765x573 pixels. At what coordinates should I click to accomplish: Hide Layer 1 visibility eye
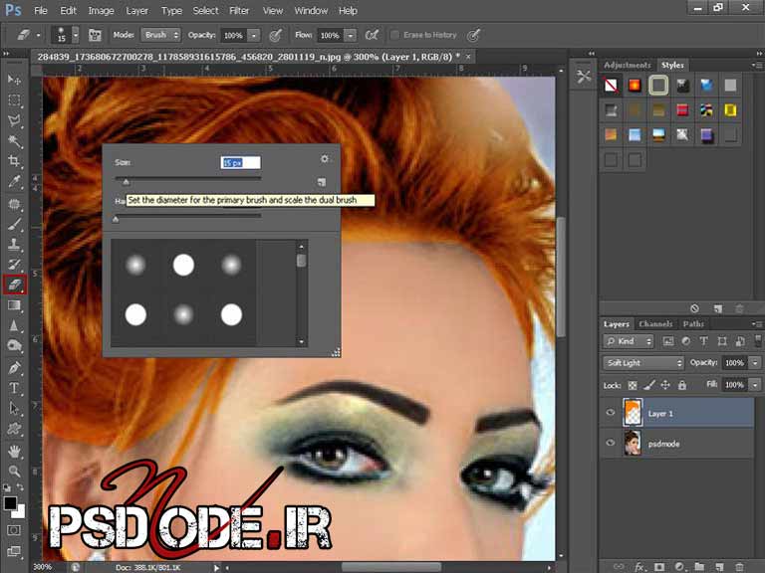pyautogui.click(x=610, y=413)
